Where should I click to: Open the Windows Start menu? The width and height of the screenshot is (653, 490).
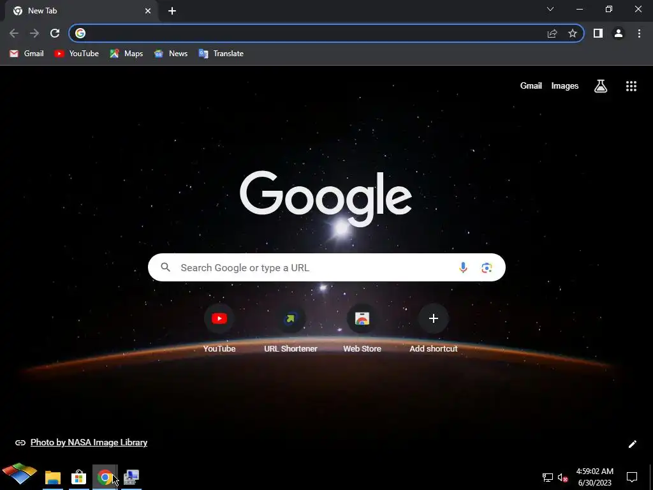20,474
